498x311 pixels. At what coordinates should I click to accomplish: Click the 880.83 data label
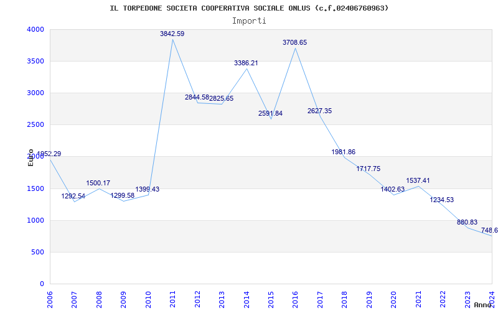tap(467, 223)
